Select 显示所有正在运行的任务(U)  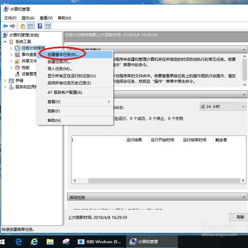(x=75, y=76)
